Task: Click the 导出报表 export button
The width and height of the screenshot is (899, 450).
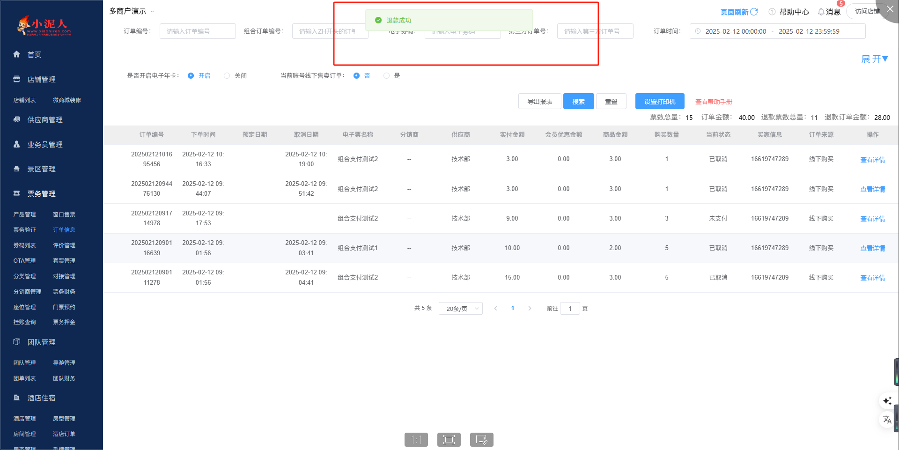Action: point(539,102)
